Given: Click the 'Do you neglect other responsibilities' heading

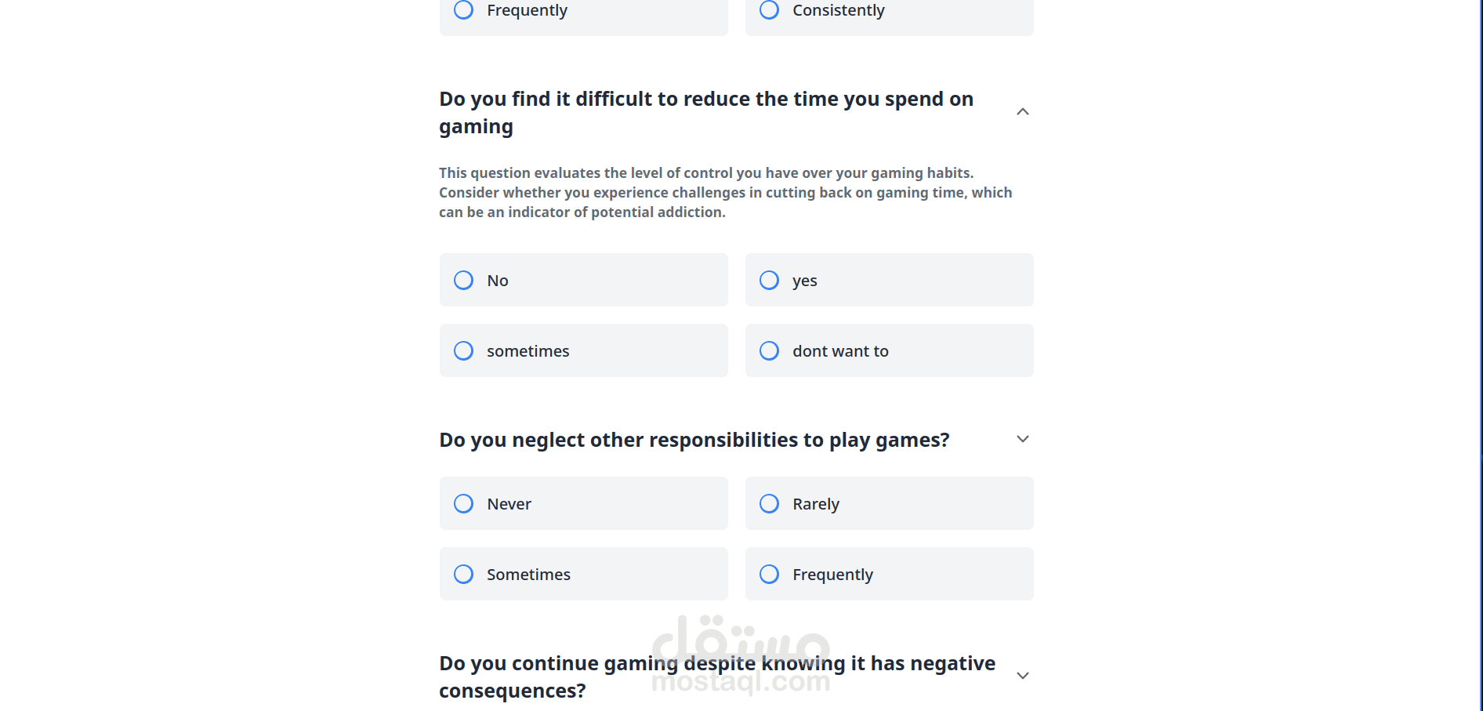Looking at the screenshot, I should coord(694,440).
